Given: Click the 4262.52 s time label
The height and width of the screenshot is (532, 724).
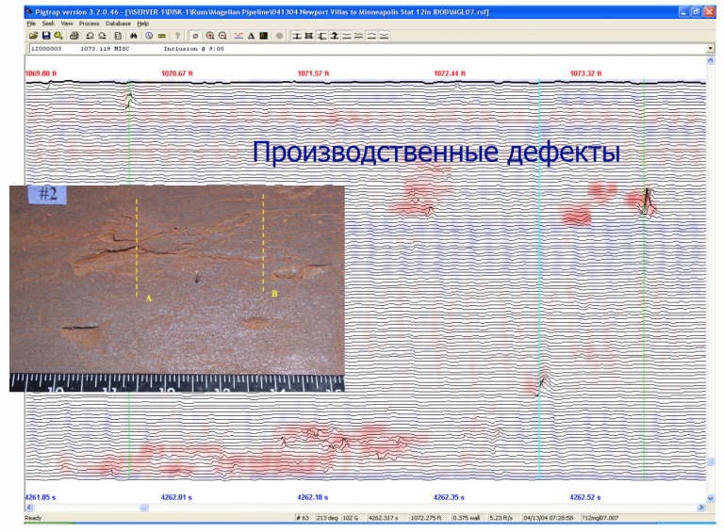Looking at the screenshot, I should [x=585, y=497].
